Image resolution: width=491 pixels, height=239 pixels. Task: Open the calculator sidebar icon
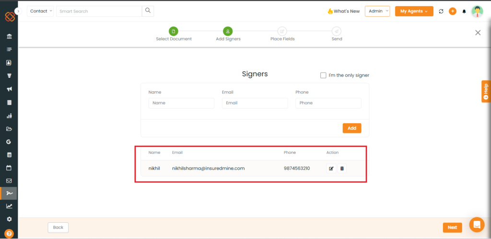(x=9, y=155)
